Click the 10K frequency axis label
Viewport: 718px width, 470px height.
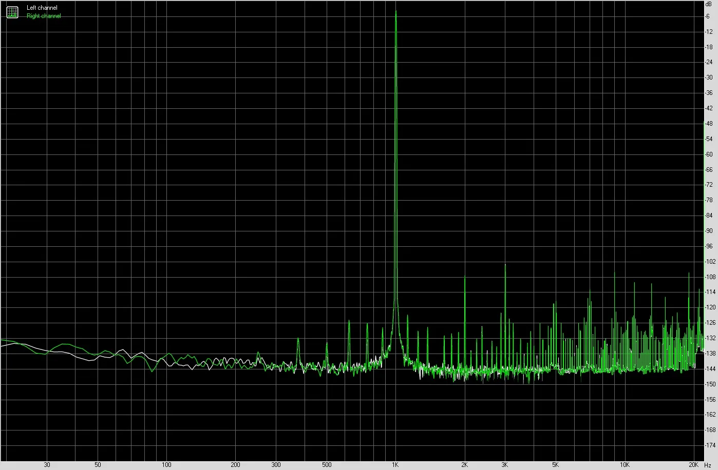[625, 465]
